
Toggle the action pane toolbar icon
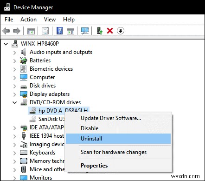70,31
